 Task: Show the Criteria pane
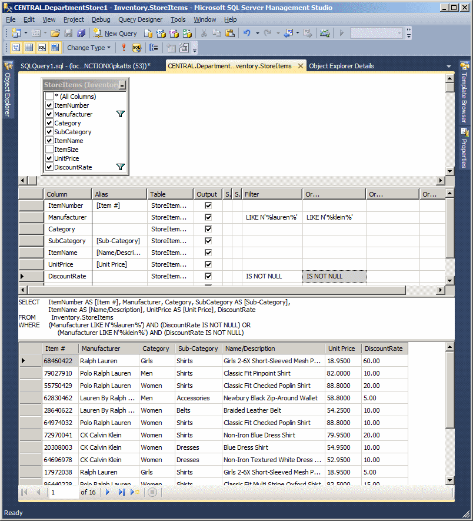coord(28,48)
